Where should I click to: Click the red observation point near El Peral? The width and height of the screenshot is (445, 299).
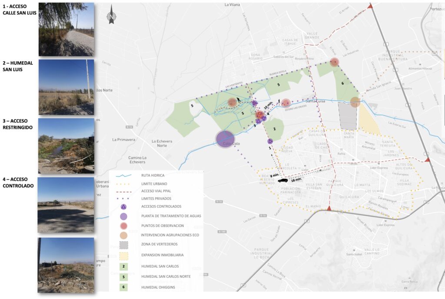point(335,62)
